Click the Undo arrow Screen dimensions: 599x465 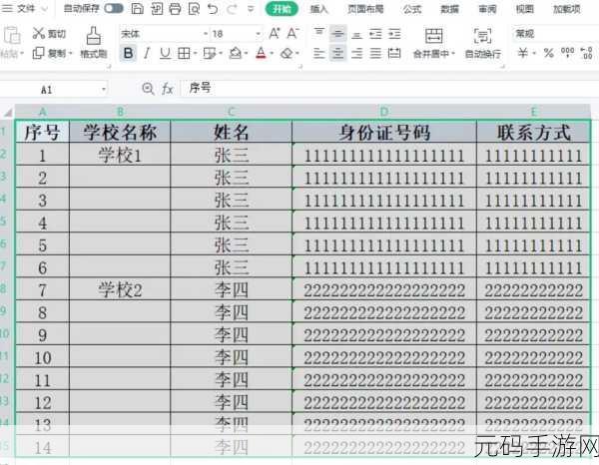213,8
